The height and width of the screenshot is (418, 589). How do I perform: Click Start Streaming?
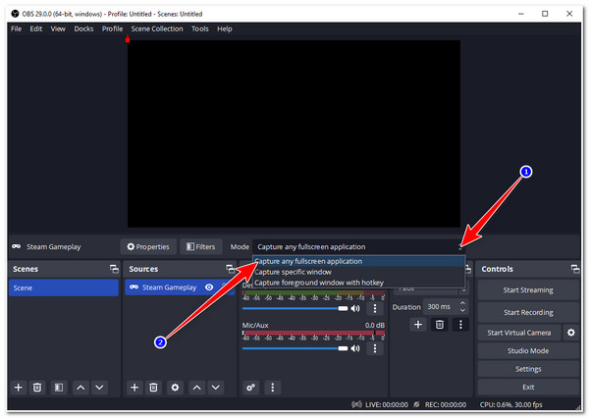528,289
